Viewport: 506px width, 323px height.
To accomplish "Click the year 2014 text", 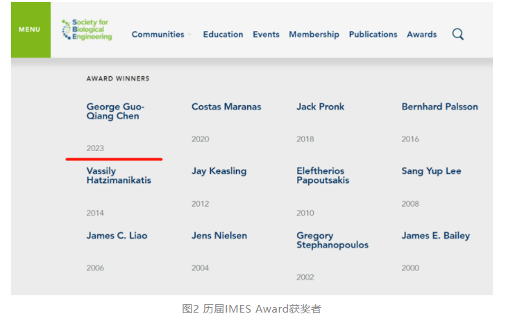I will click(95, 213).
